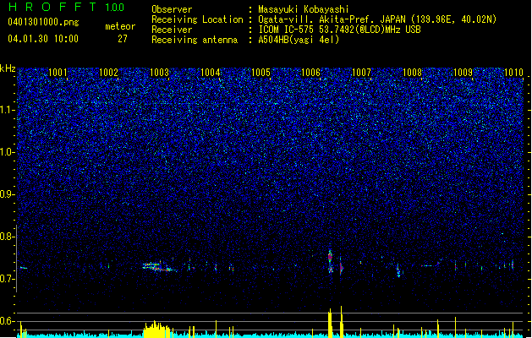The width and height of the screenshot is (532, 338).
Task: Click the kHz axis unit label
Action: [8, 68]
